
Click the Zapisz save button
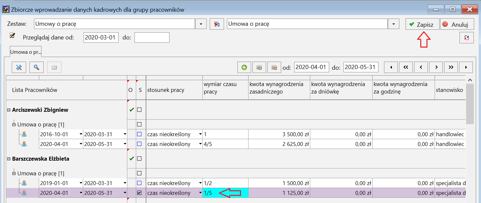pos(422,24)
